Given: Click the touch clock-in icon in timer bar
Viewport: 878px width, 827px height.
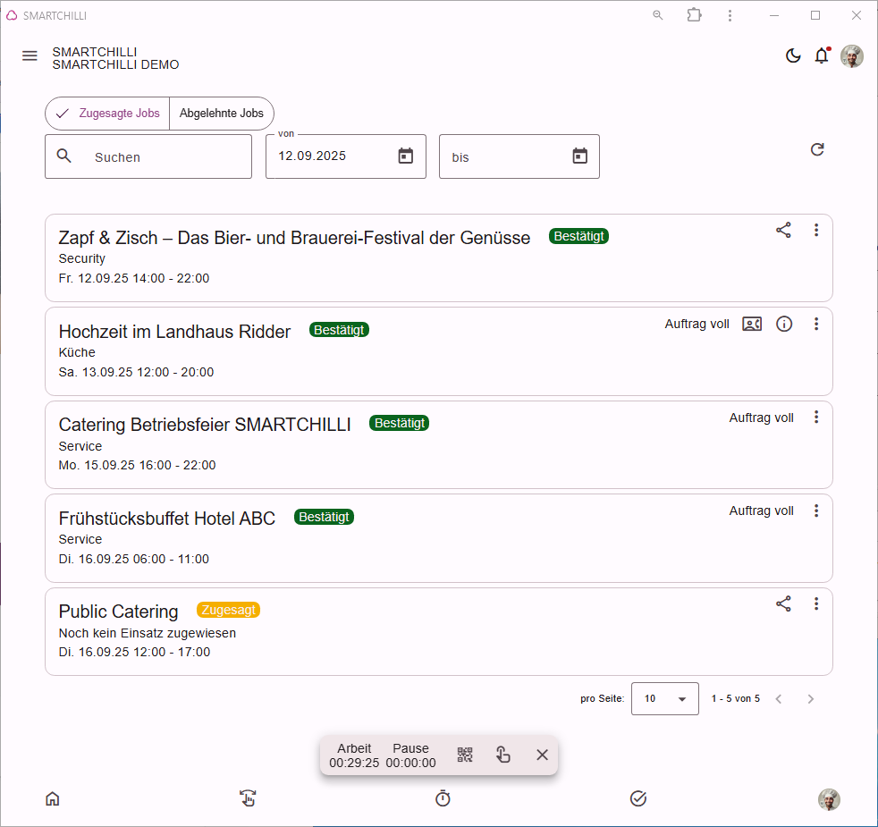Looking at the screenshot, I should 502,755.
